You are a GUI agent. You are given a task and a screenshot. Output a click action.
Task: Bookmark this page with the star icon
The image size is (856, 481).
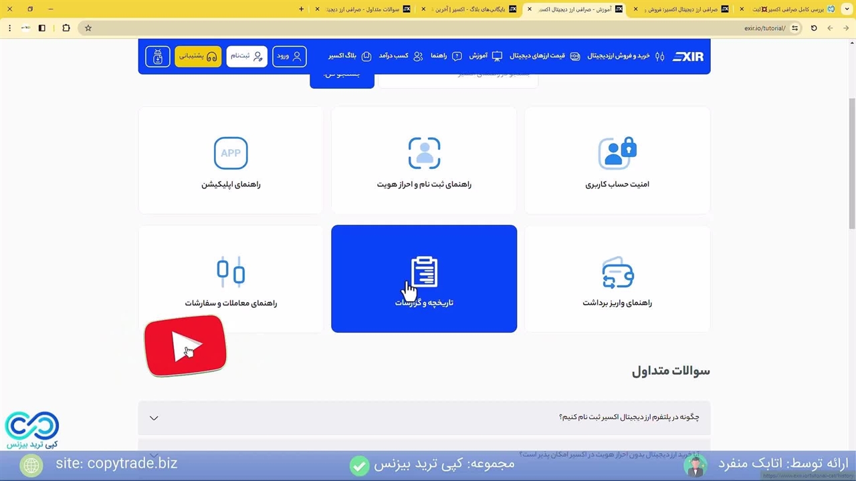tap(88, 28)
